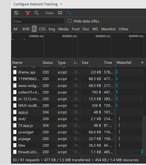Select the app.js file row icon
146x165 pixels.
pos(15,112)
